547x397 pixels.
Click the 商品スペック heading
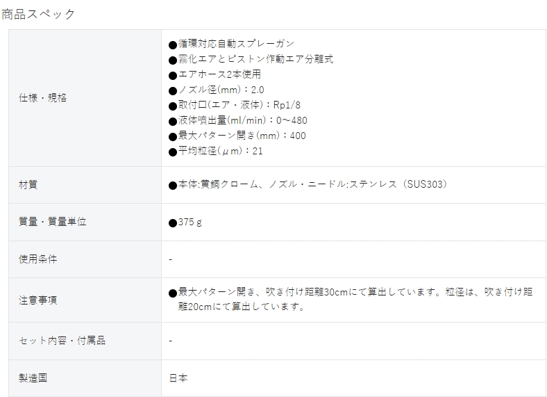click(x=38, y=14)
